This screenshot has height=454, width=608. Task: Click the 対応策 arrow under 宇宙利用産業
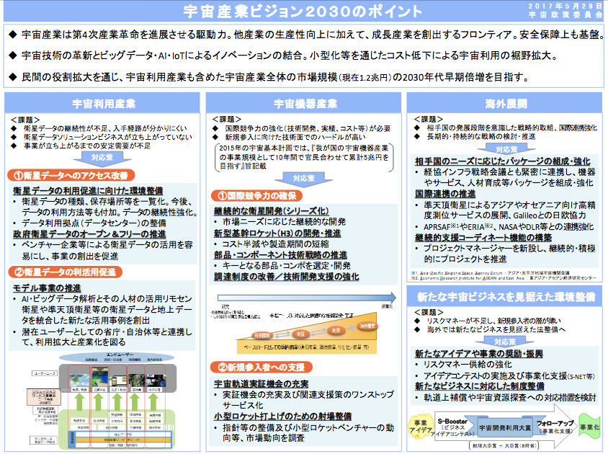point(101,156)
